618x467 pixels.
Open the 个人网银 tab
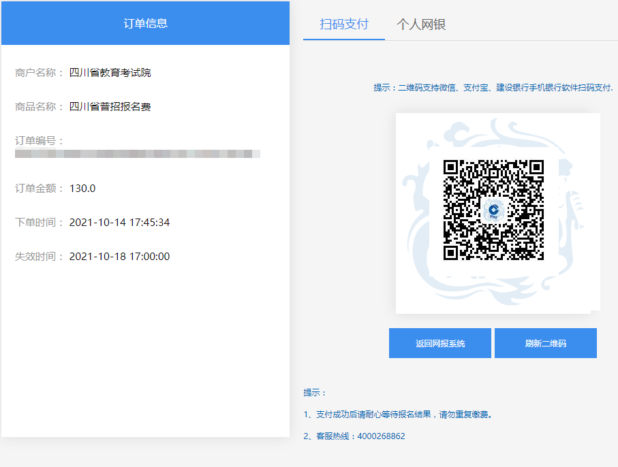click(x=421, y=25)
